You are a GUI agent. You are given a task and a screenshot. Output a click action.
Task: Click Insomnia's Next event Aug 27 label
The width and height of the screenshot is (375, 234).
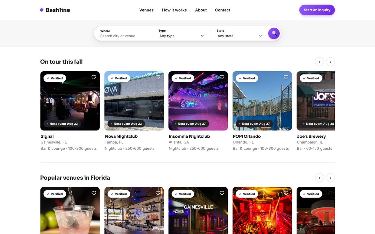[x=190, y=124]
